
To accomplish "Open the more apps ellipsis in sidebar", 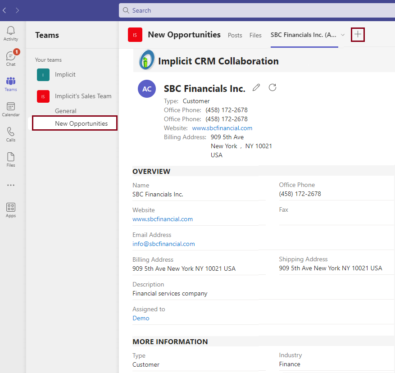I will click(x=11, y=185).
